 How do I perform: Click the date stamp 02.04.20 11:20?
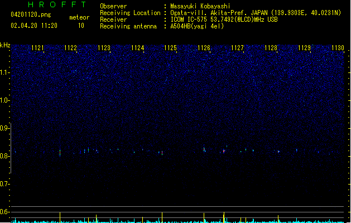coord(34,26)
